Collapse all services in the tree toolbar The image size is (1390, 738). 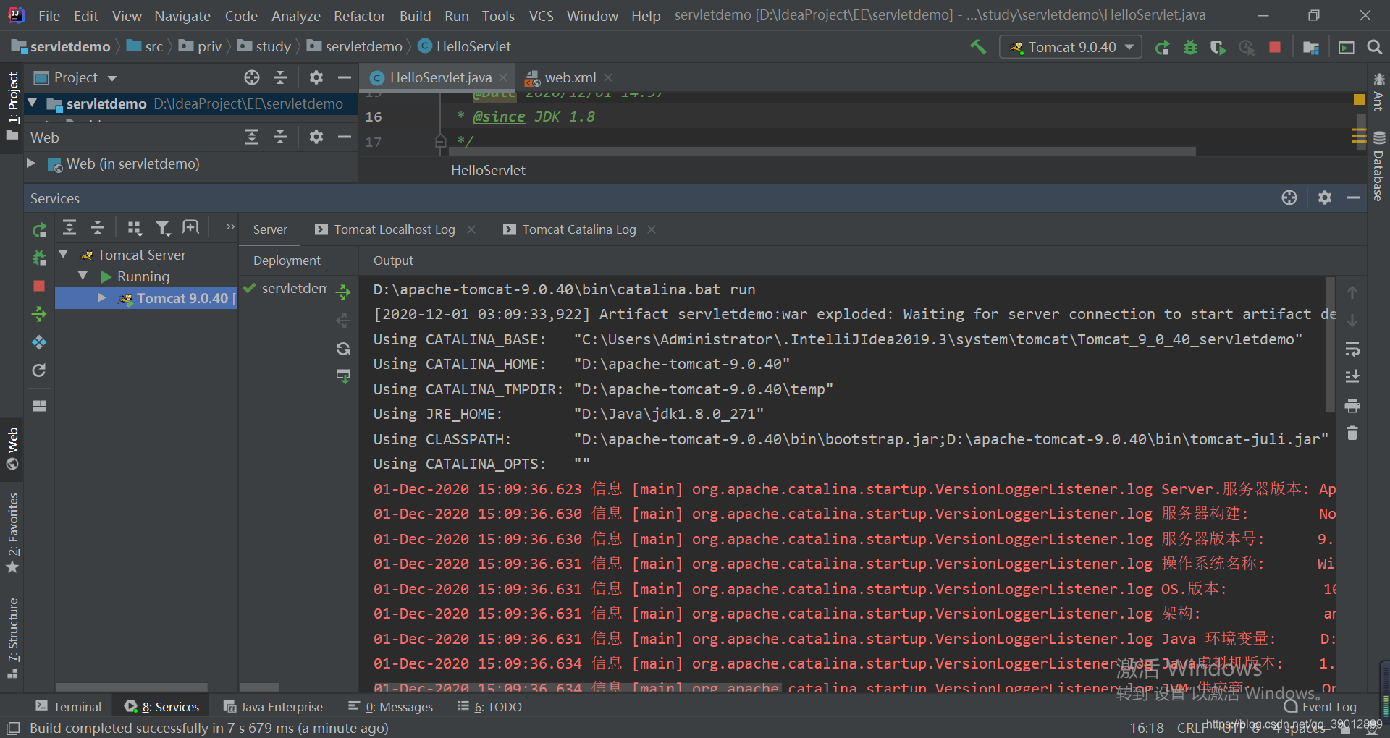pyautogui.click(x=98, y=228)
